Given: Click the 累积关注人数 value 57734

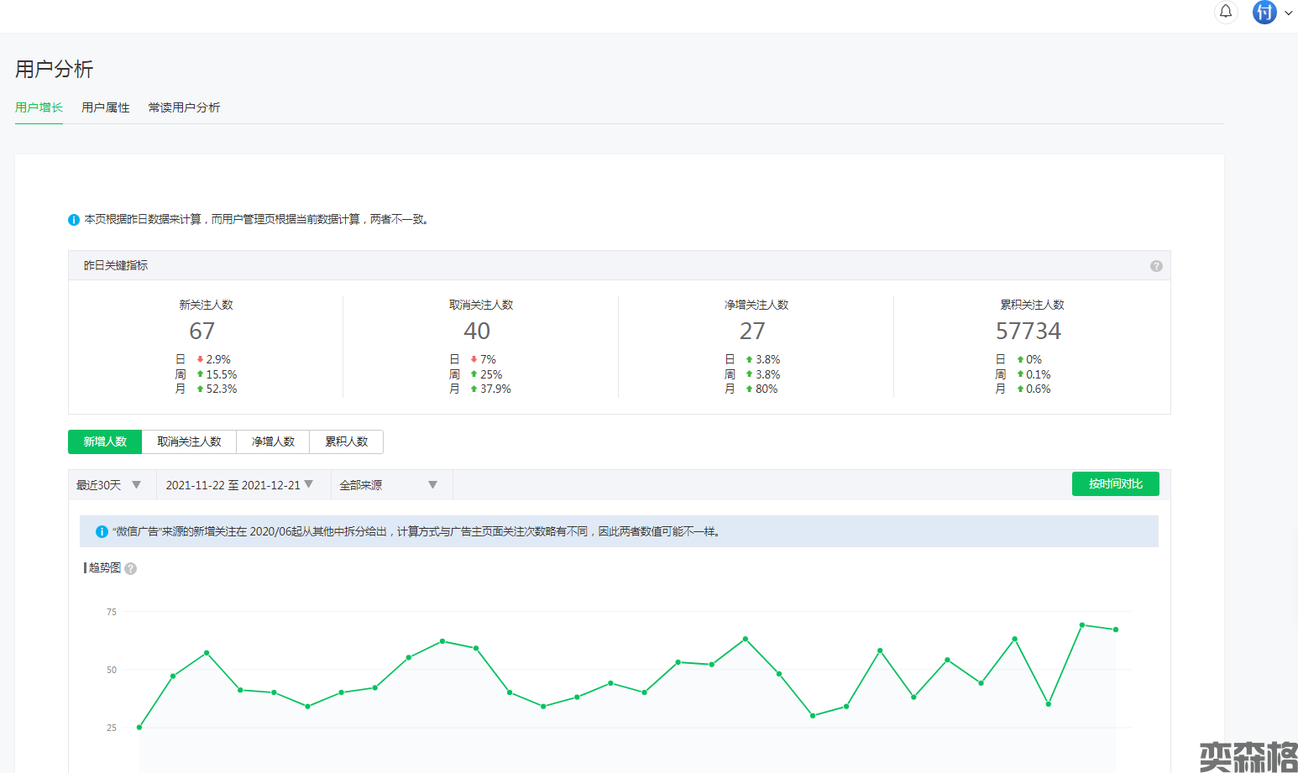Looking at the screenshot, I should pyautogui.click(x=1028, y=332).
